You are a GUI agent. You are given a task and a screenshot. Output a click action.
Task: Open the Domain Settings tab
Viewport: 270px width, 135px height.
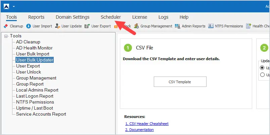pyautogui.click(x=73, y=17)
